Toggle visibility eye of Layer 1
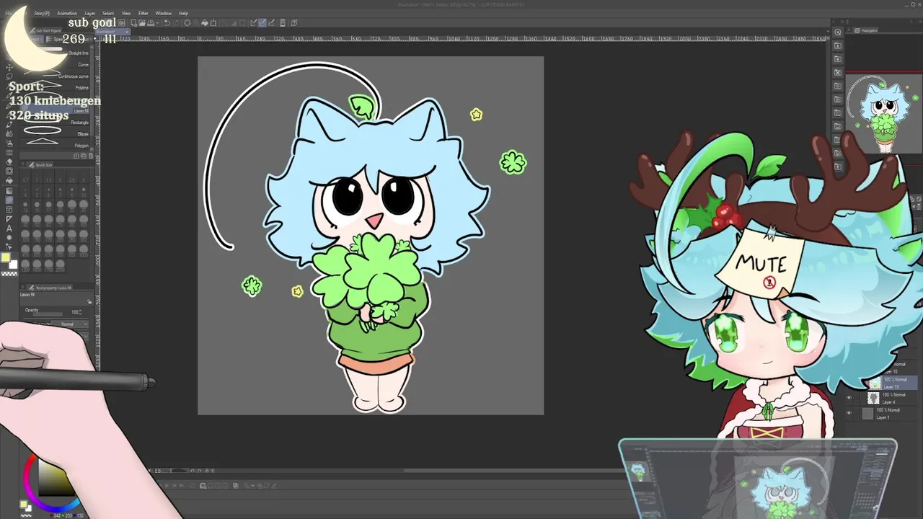This screenshot has height=519, width=923. pyautogui.click(x=849, y=412)
